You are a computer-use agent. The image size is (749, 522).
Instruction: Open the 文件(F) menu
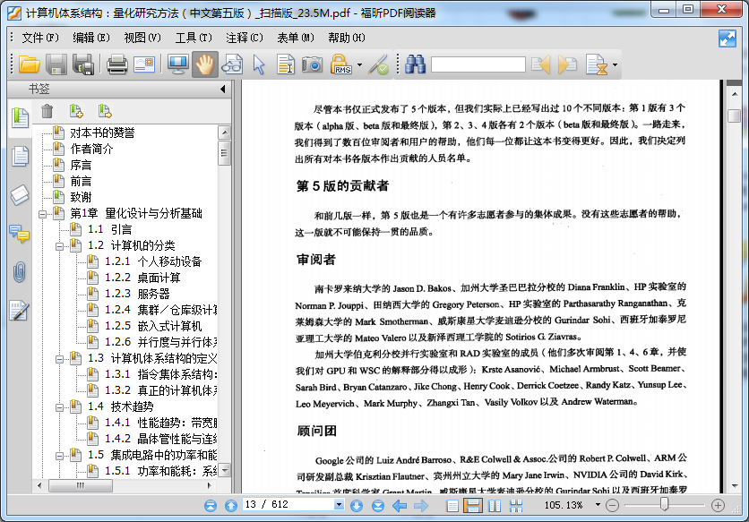pyautogui.click(x=40, y=38)
